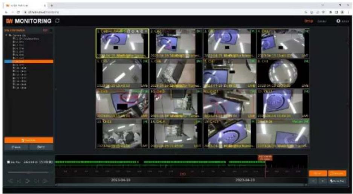Click the orange current-time marker on timeline
Screen dimensions: 353x194
tap(265, 157)
